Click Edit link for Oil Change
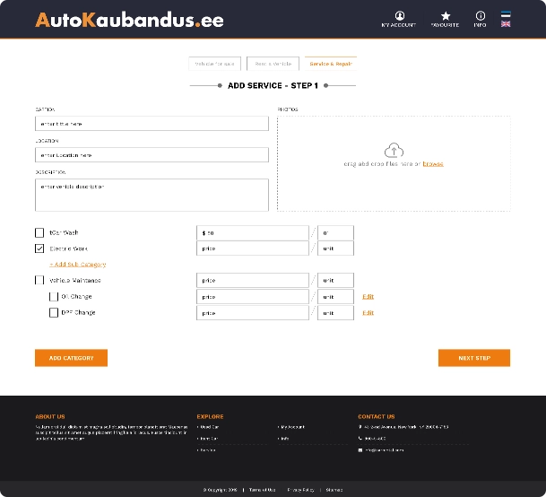Viewport: 546px width, 497px height. point(368,297)
